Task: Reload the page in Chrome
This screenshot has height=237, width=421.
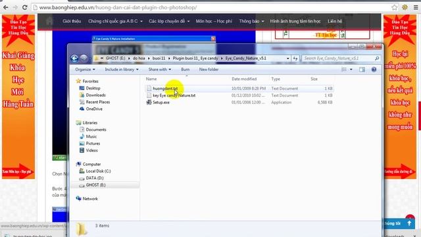Action: [x=25, y=7]
